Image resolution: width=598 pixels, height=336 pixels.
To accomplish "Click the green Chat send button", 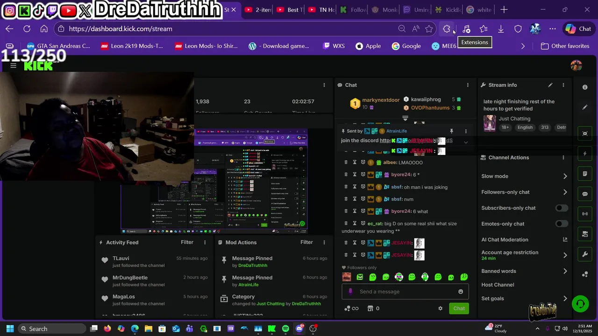I will 459,308.
